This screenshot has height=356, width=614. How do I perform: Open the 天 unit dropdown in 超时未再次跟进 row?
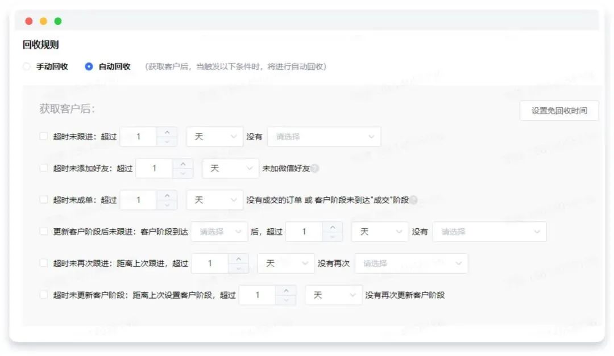(286, 263)
